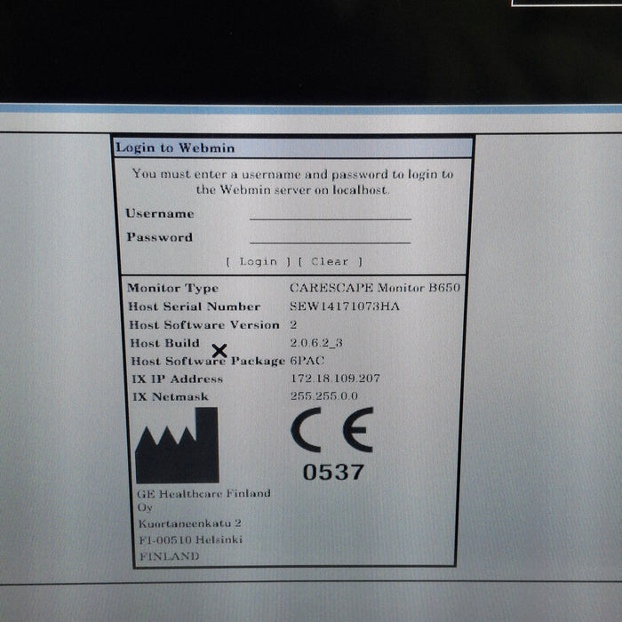
Task: Click the Kuortaneenkatu 2 address line
Action: click(x=190, y=524)
